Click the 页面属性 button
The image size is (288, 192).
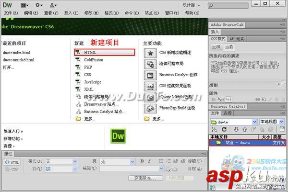[x=145, y=178]
